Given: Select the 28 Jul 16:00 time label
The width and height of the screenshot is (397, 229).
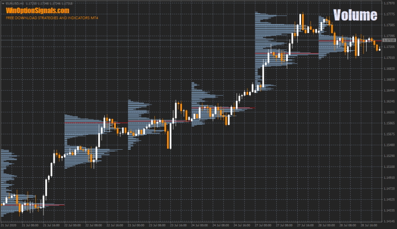Looking at the screenshot, I should click(368, 226).
